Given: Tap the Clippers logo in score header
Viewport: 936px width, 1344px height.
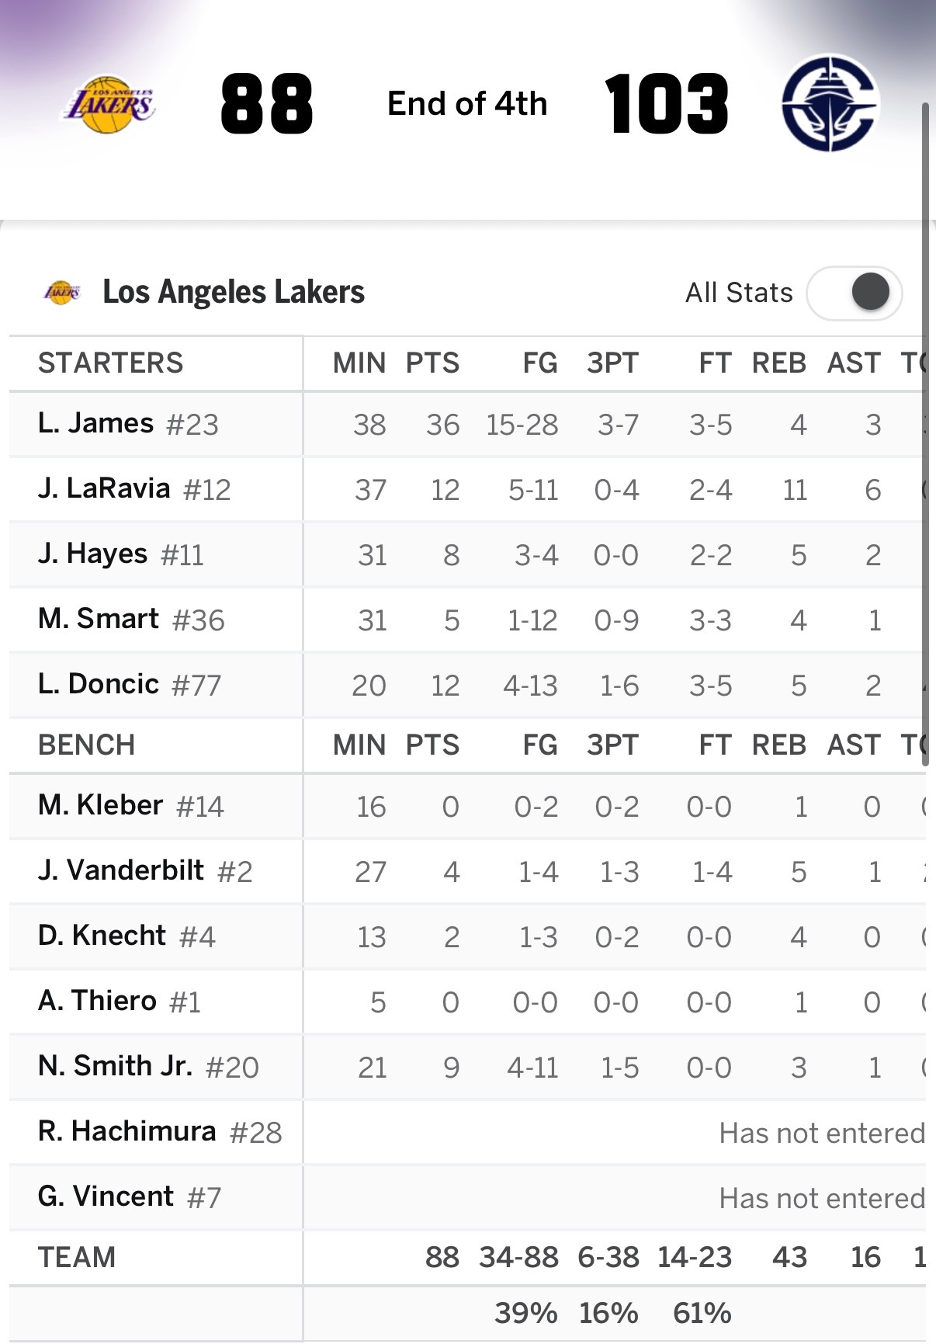Looking at the screenshot, I should point(829,103).
